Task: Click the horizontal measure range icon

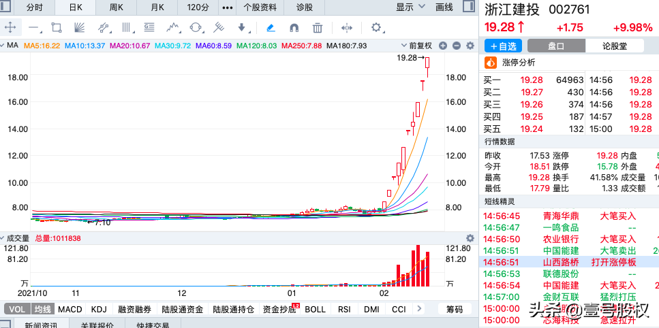Action: [347, 28]
